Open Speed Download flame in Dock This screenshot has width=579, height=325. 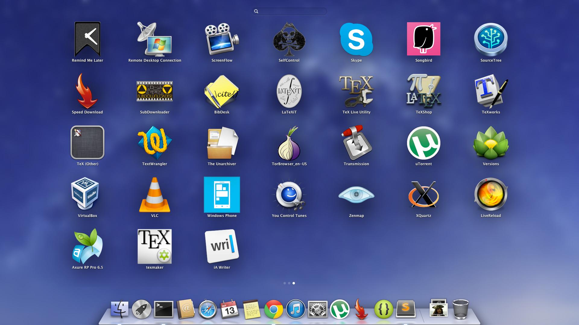pyautogui.click(x=361, y=309)
